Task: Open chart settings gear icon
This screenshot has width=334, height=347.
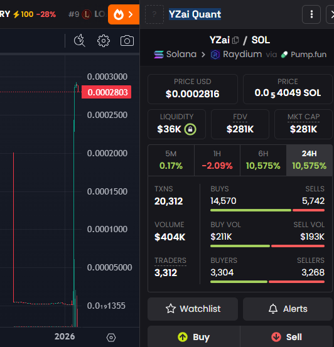Action: [104, 41]
